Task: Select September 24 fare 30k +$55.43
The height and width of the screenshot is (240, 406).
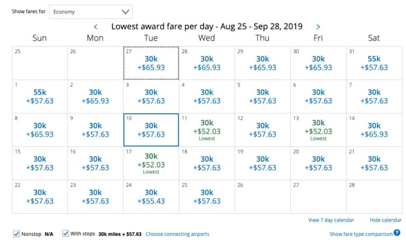Action: pos(151,197)
